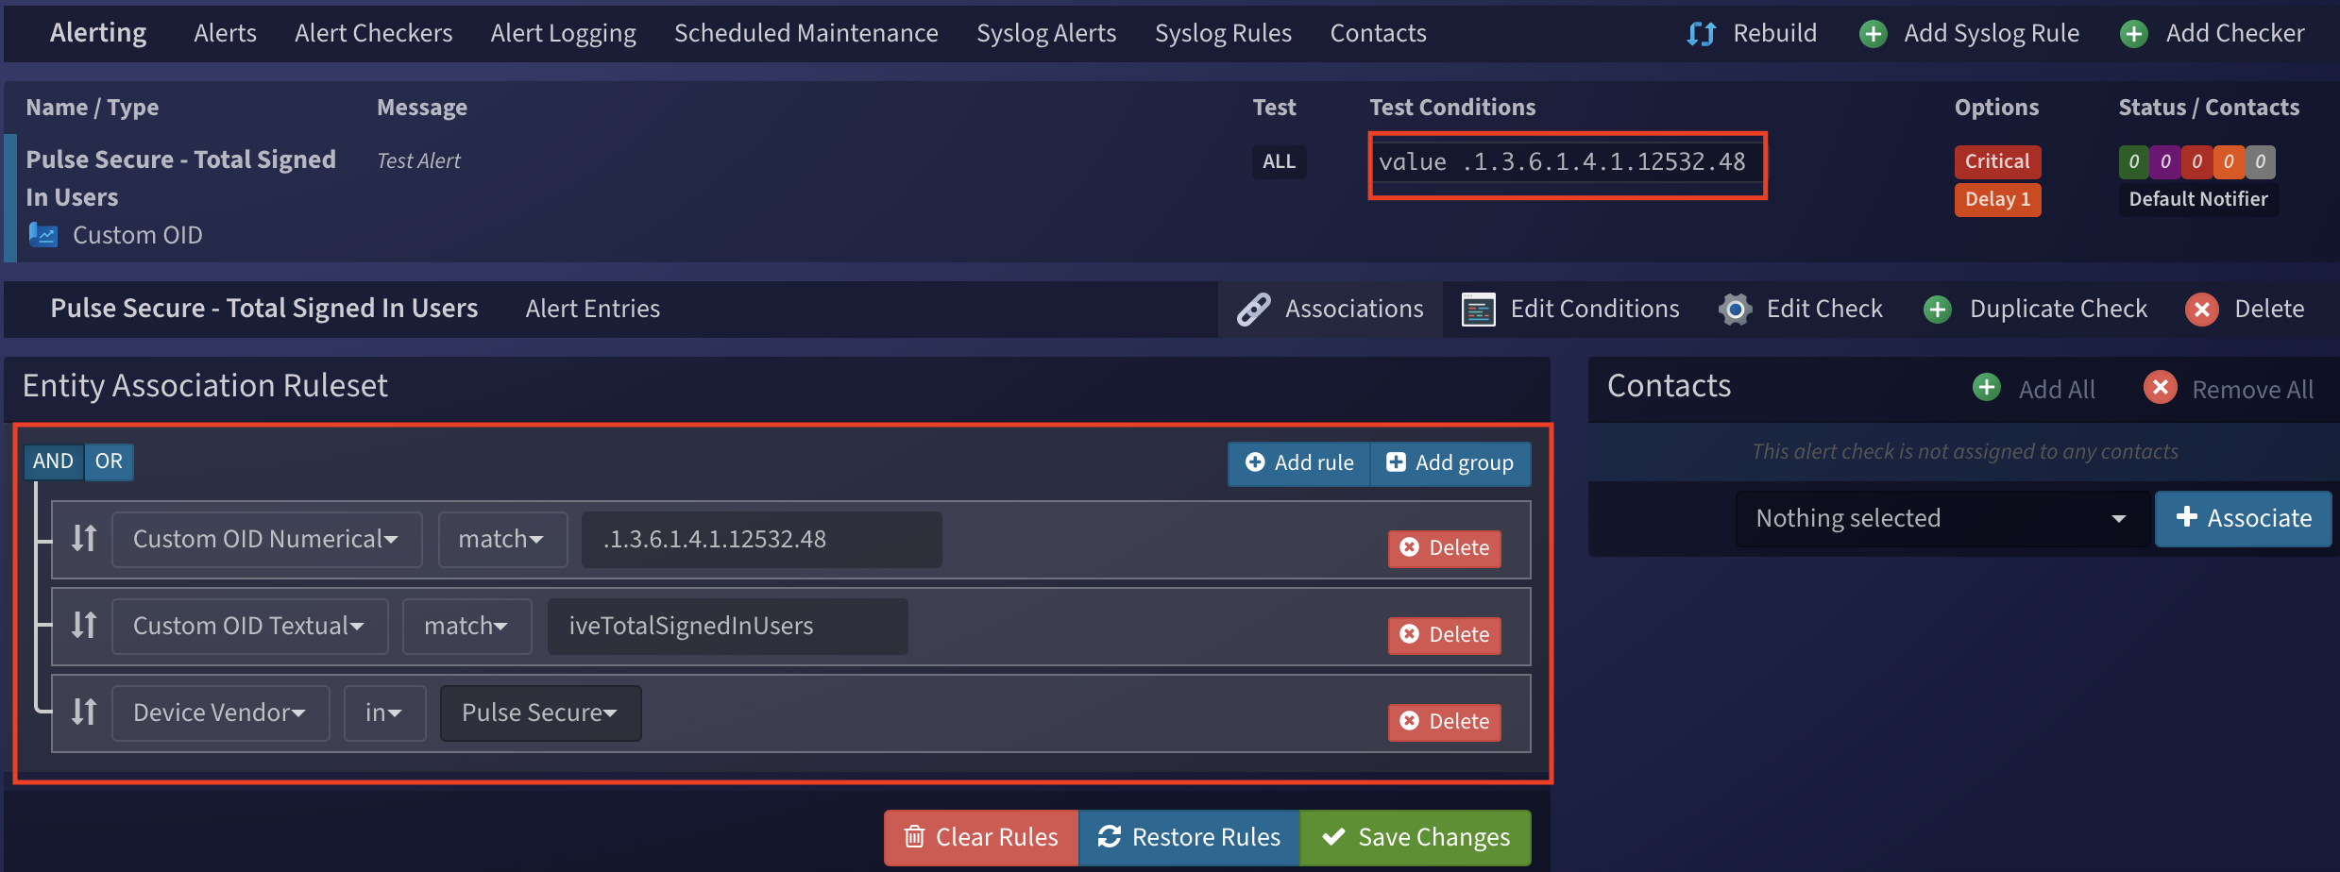Open the Custom OID Textual field dropdown
Viewport: 2340px width, 872px height.
pos(249,626)
